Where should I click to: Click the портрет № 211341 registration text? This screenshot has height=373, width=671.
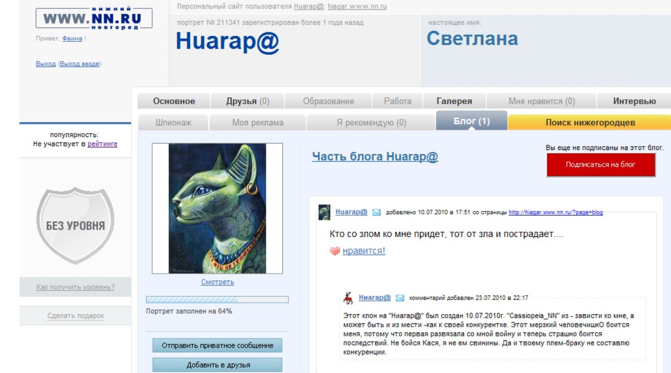[270, 22]
